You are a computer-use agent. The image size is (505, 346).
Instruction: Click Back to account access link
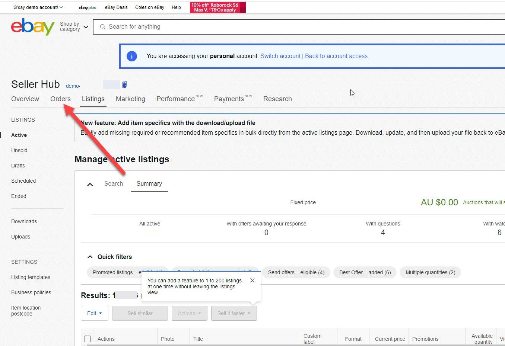tap(336, 56)
